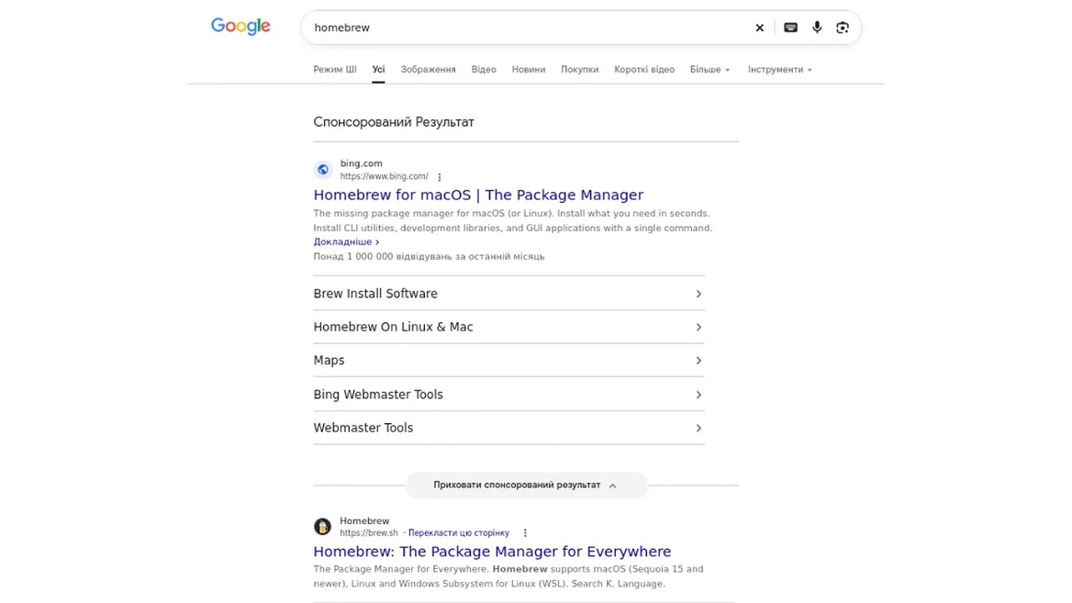Click the chevron on the Maps row
The width and height of the screenshot is (1072, 603).
pos(698,361)
